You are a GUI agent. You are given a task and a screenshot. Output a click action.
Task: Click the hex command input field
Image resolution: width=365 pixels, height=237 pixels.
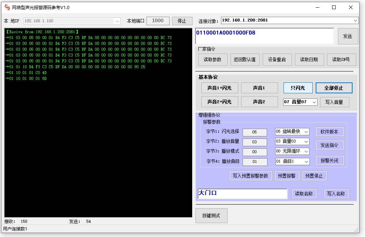coord(265,36)
